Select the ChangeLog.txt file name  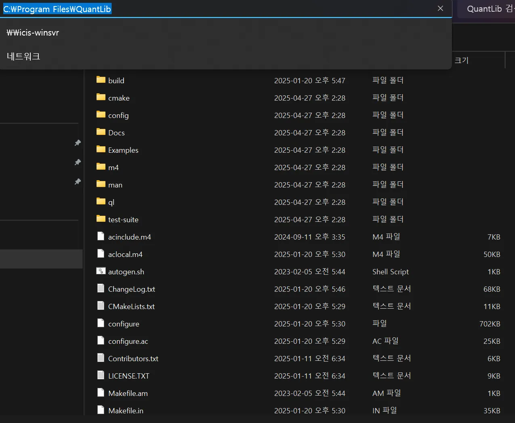pos(132,289)
